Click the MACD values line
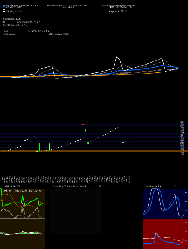Viewport: 188px width, 249px height. [x=15, y=25]
